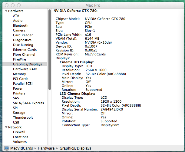
Task: Open Storage information
Action: click(x=19, y=112)
